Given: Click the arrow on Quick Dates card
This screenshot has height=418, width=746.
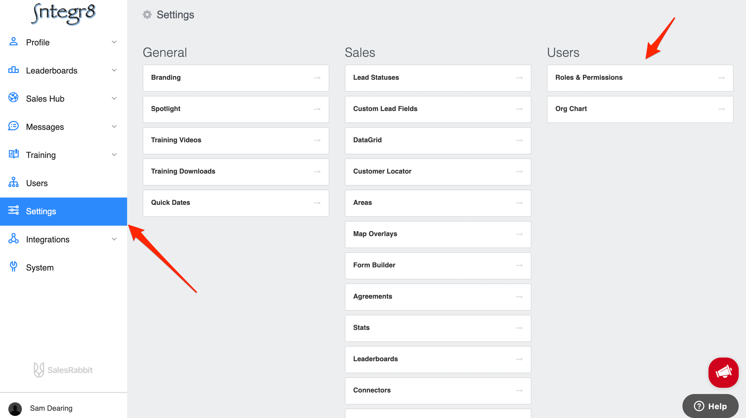Looking at the screenshot, I should (317, 203).
